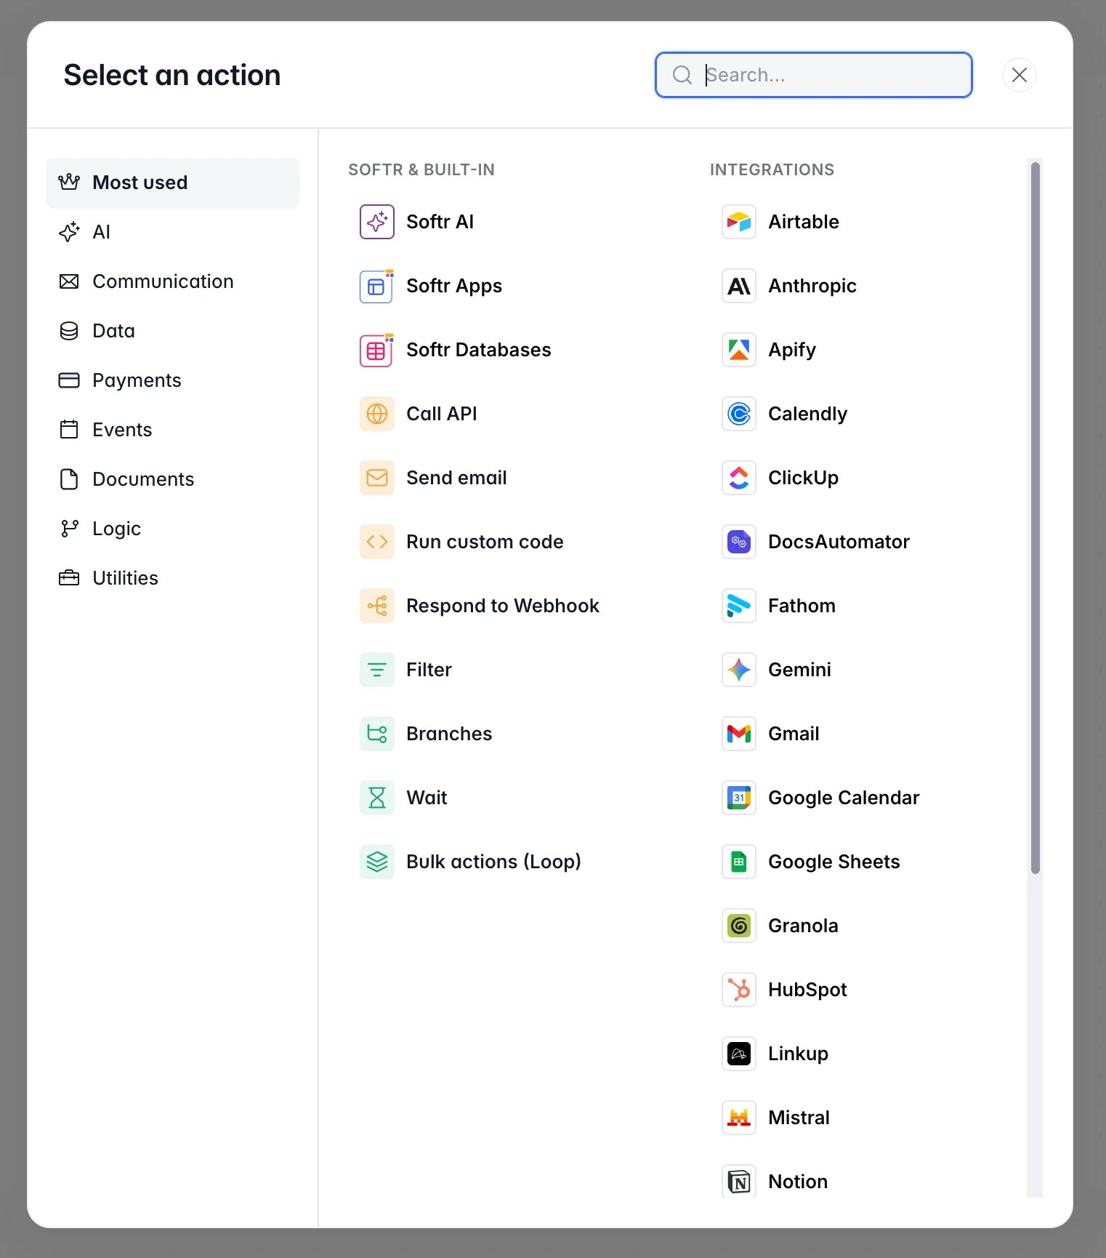The width and height of the screenshot is (1106, 1258).
Task: Open the Documents category
Action: 172,479
